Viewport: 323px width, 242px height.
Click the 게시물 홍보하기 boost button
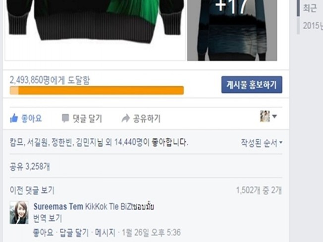tap(252, 85)
